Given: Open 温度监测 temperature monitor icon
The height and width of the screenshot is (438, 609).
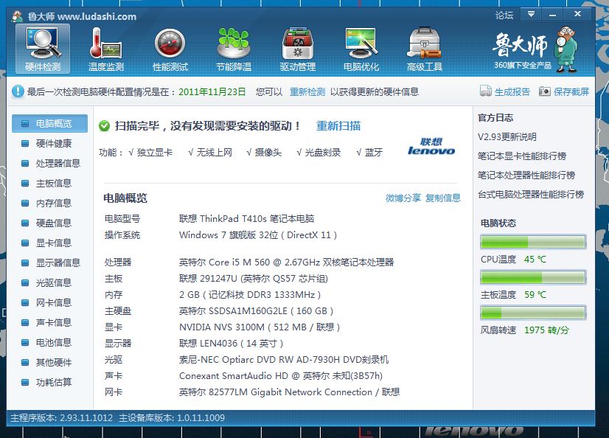Looking at the screenshot, I should [x=106, y=49].
